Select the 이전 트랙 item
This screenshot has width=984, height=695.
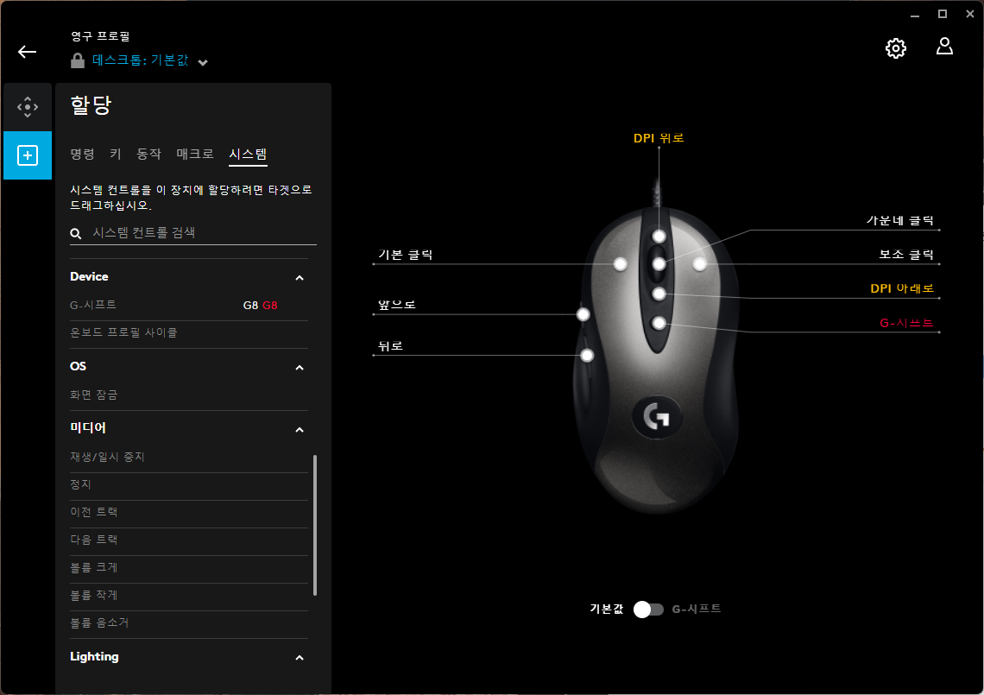(189, 512)
